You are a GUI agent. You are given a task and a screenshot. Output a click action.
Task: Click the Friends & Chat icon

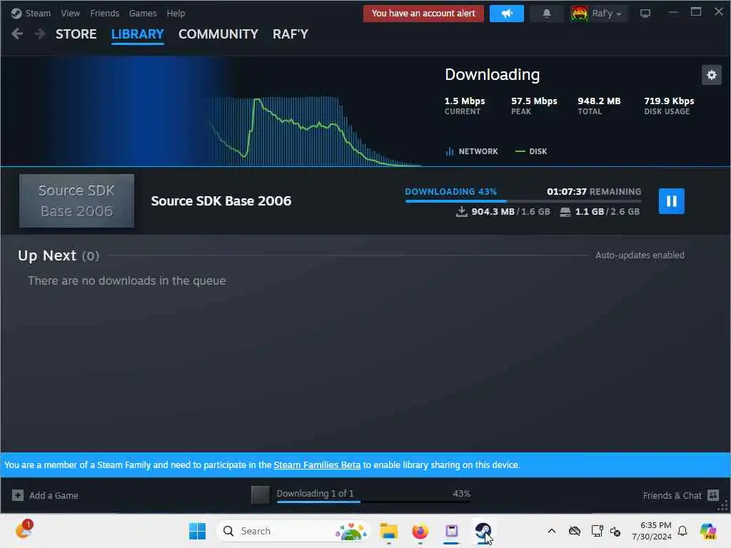[713, 495]
